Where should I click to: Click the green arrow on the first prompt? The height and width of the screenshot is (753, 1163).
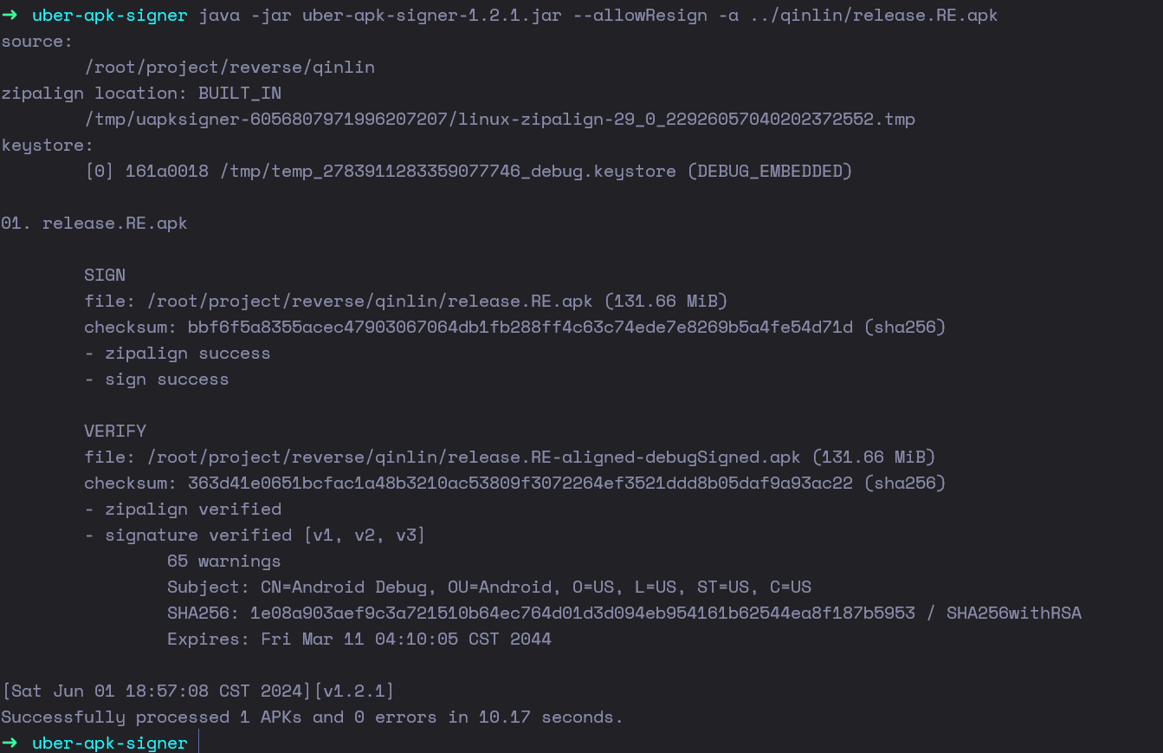(x=10, y=16)
